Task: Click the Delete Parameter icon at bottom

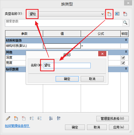Action: coord(24,118)
